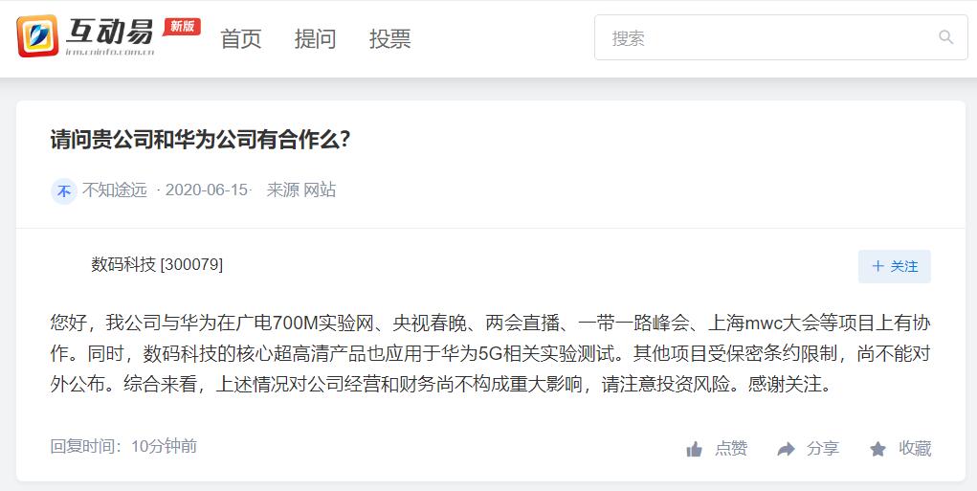977x491 pixels.
Task: Click the 互动易 site name text
Action: pos(110,32)
